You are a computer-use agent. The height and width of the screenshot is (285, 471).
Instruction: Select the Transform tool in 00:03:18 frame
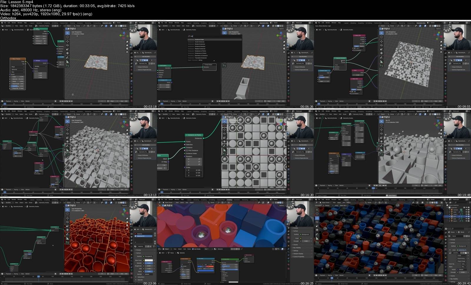67,53
